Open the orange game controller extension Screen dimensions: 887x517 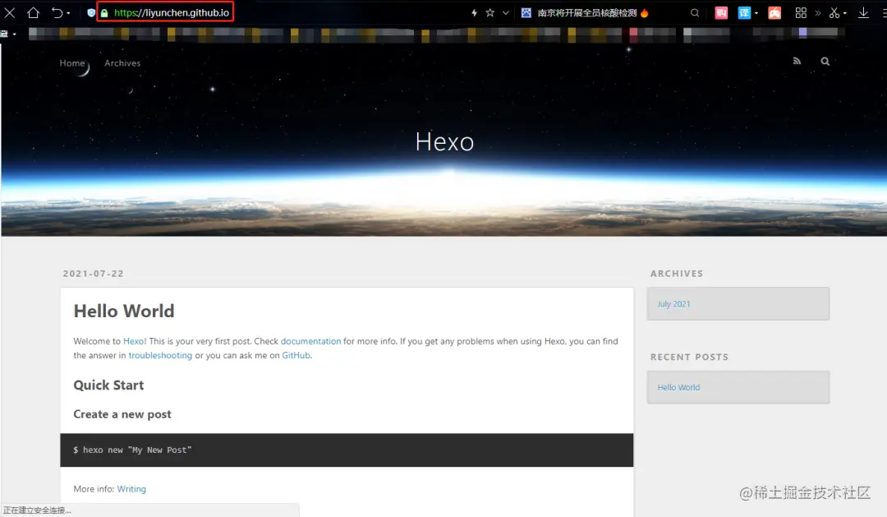[x=774, y=12]
